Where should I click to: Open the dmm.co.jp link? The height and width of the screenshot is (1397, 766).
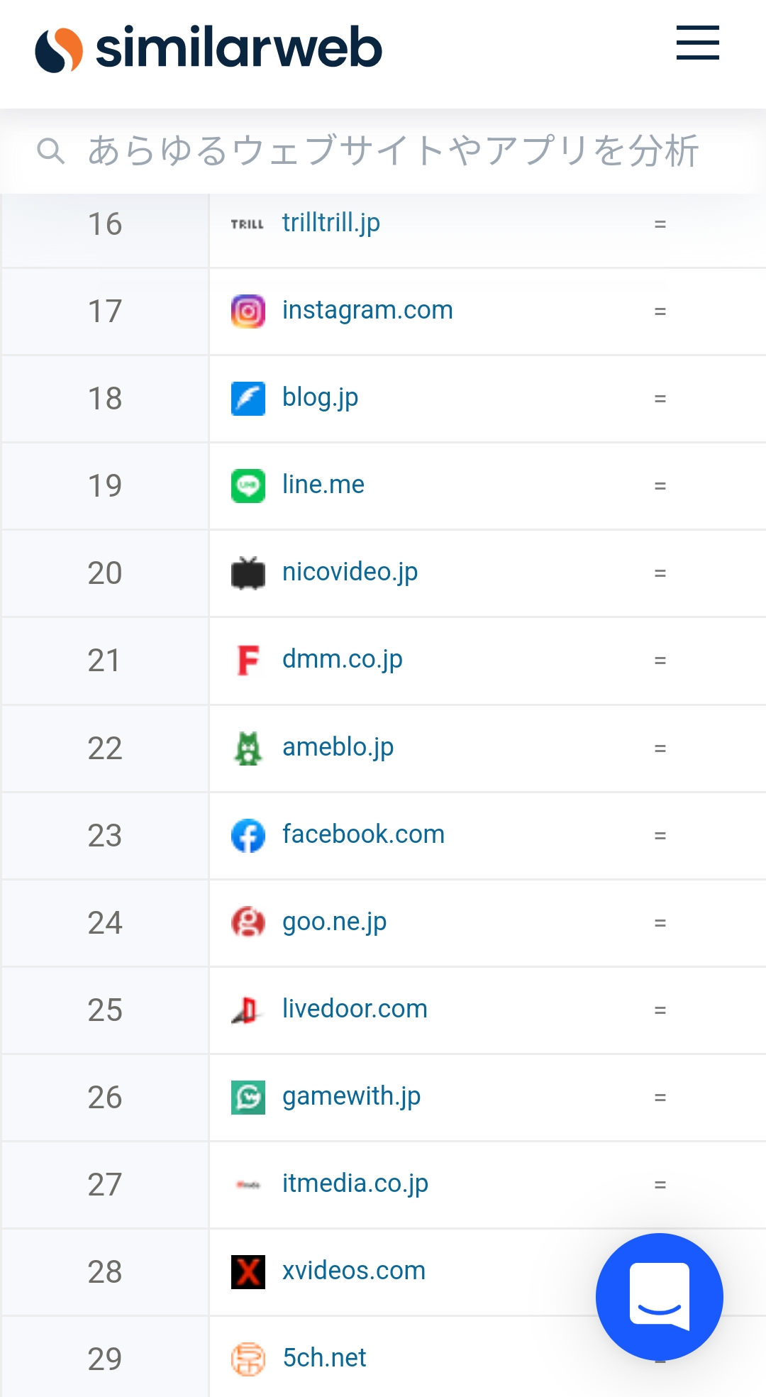click(x=343, y=660)
